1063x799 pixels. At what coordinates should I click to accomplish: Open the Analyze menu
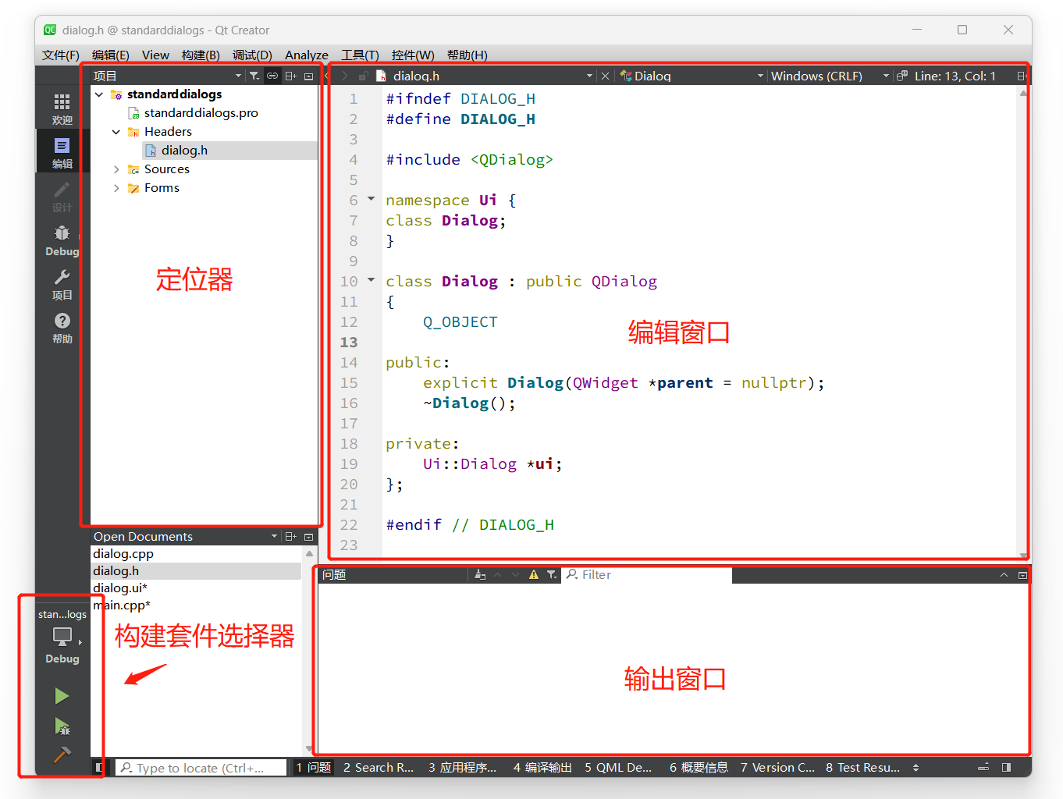coord(307,55)
